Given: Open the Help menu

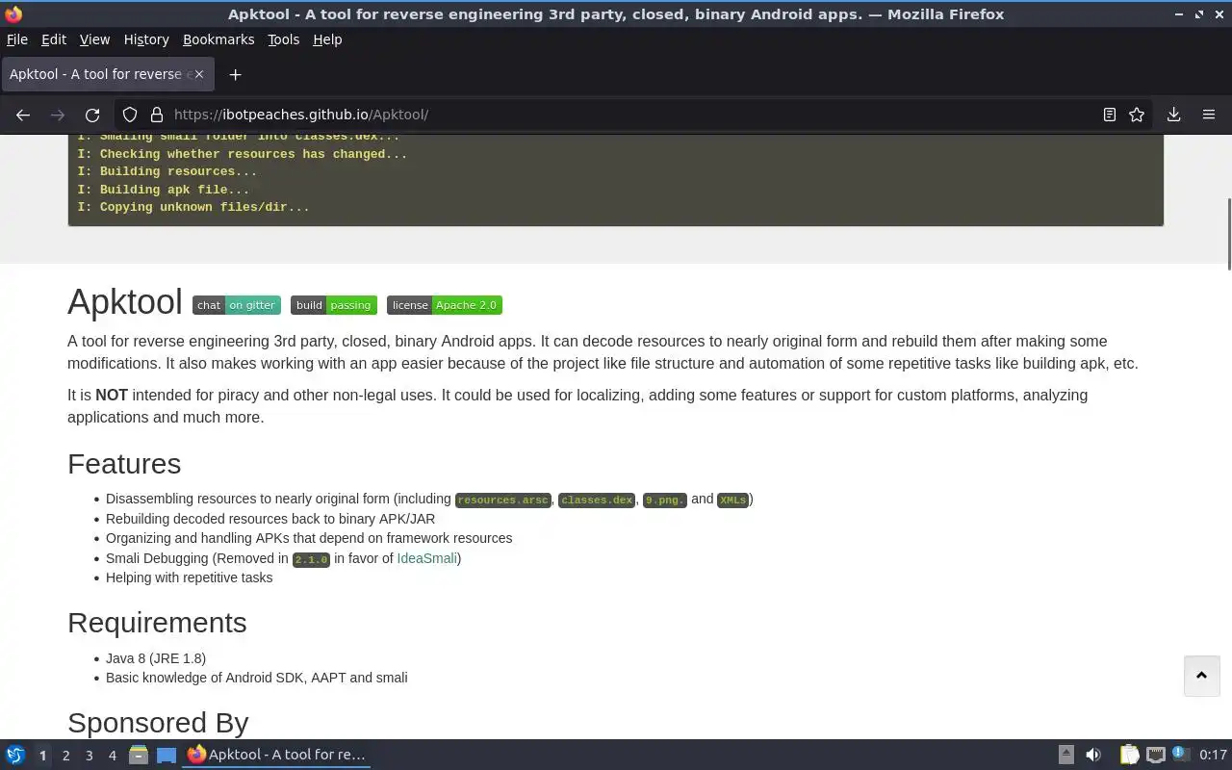Looking at the screenshot, I should pyautogui.click(x=327, y=39).
